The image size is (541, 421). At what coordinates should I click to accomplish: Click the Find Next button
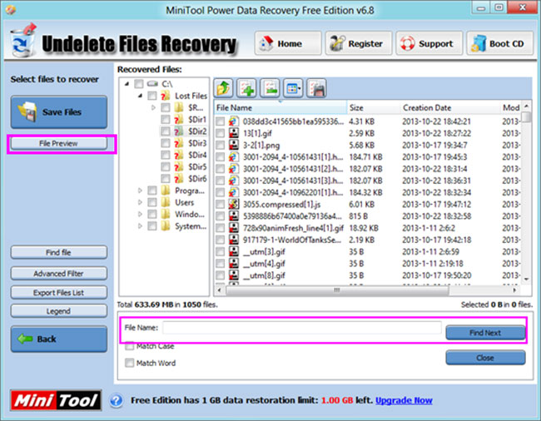(485, 333)
